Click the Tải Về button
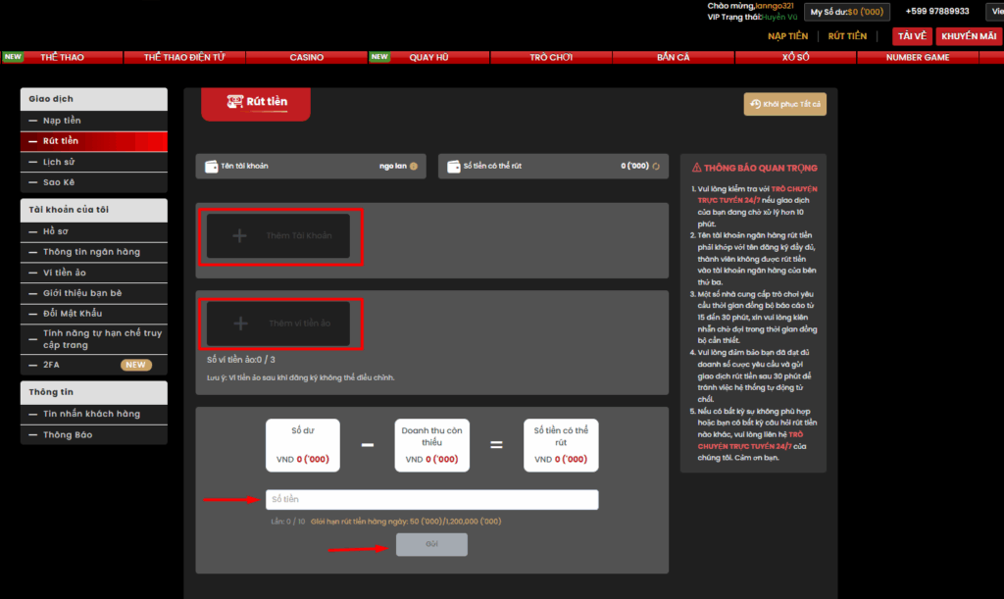1004x599 pixels. [x=912, y=36]
